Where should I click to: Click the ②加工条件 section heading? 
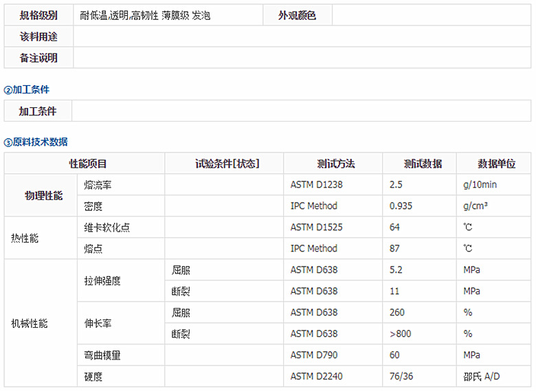[27, 89]
